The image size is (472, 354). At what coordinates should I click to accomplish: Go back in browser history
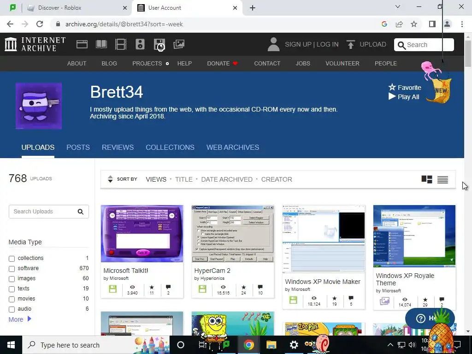(10, 24)
